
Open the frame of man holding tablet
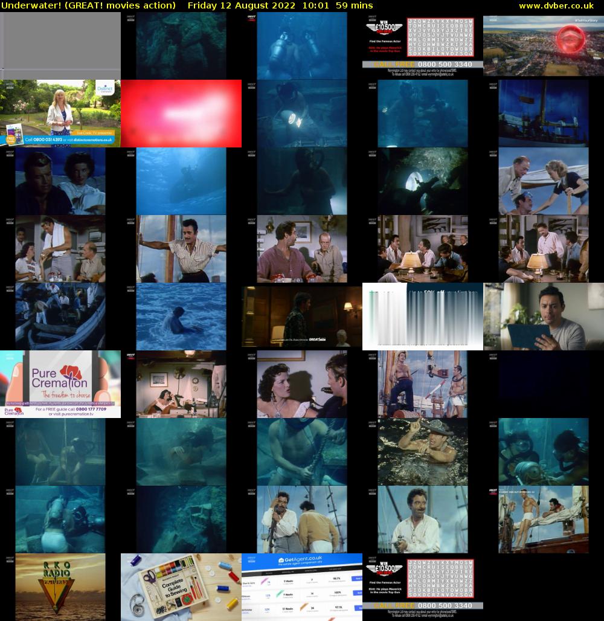(x=544, y=317)
